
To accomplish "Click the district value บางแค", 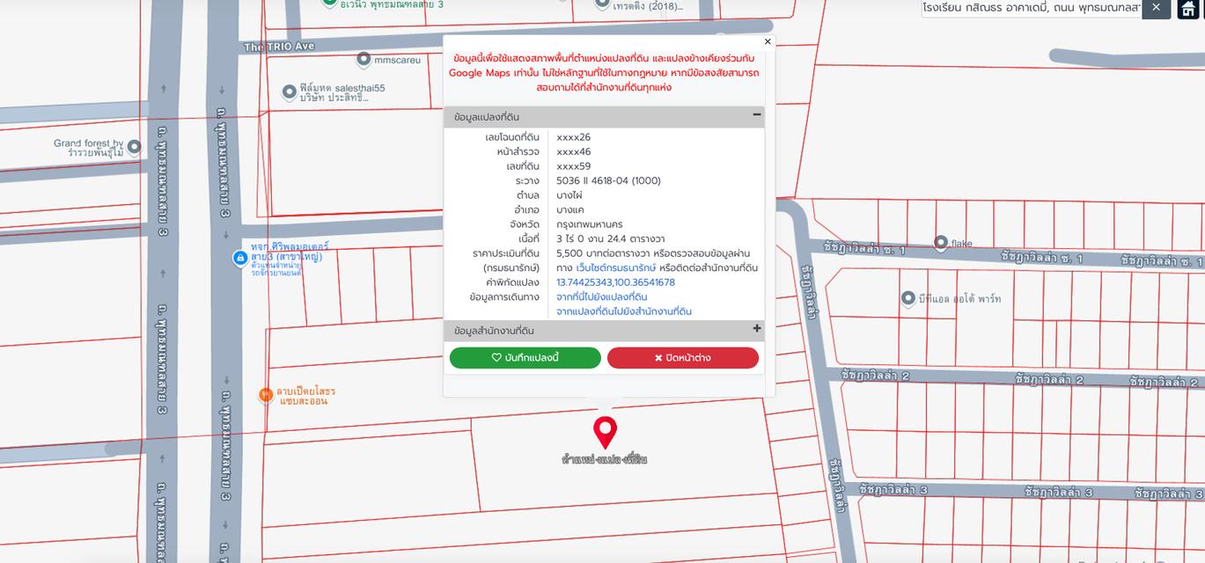I will (x=570, y=209).
